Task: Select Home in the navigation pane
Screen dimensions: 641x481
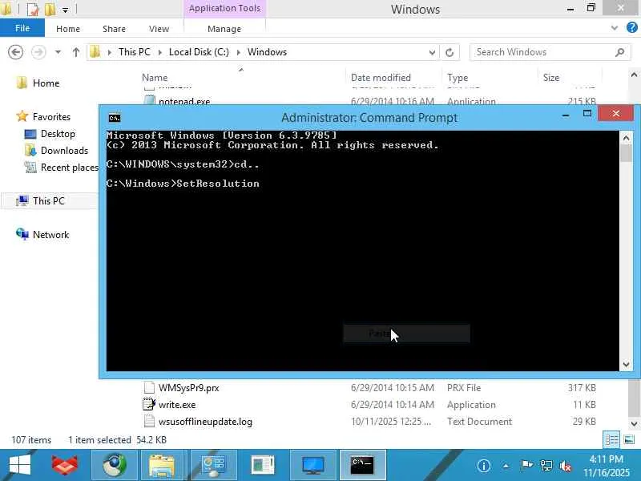Action: (x=46, y=83)
